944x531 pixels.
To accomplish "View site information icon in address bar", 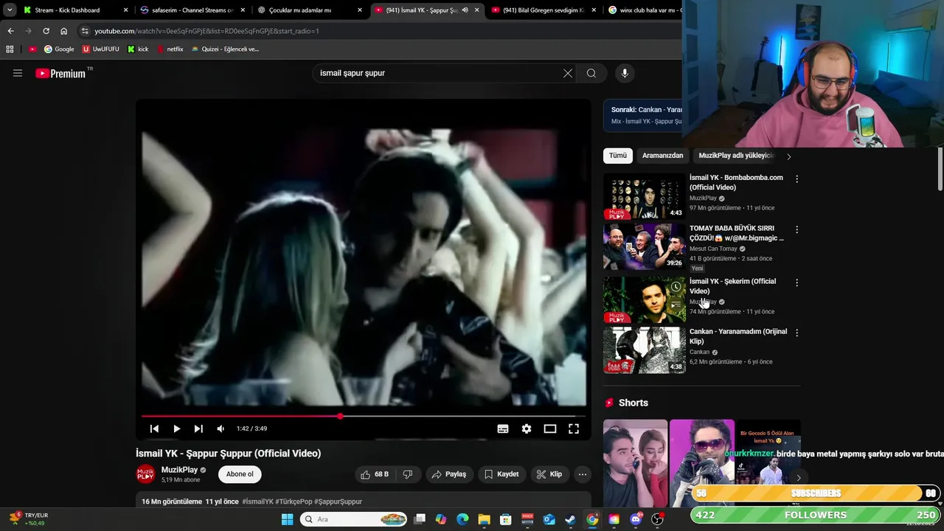I will (x=85, y=31).
